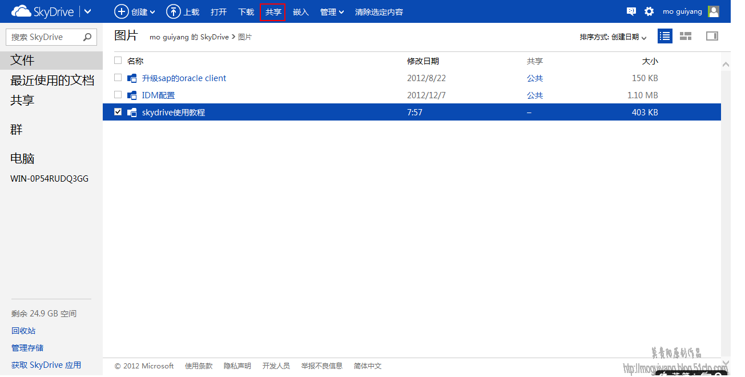Click 打开 in the top toolbar

click(x=219, y=12)
